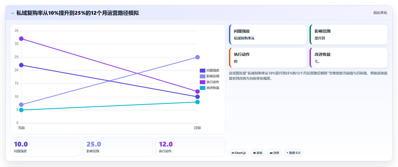Select the 影响范围 data point at 当前 (7)
Viewport: 398px width, 167px height.
(21, 105)
